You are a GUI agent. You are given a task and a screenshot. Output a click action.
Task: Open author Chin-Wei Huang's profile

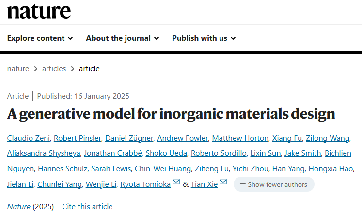pos(163,169)
